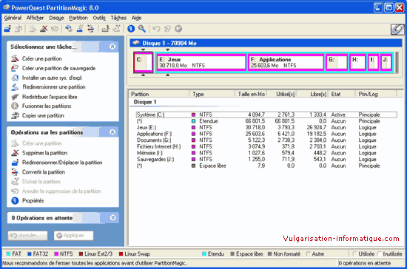Viewport: 407px width, 269px height.
Task: Select the Fichiers Internet (H:) partition row
Action: 266,146
